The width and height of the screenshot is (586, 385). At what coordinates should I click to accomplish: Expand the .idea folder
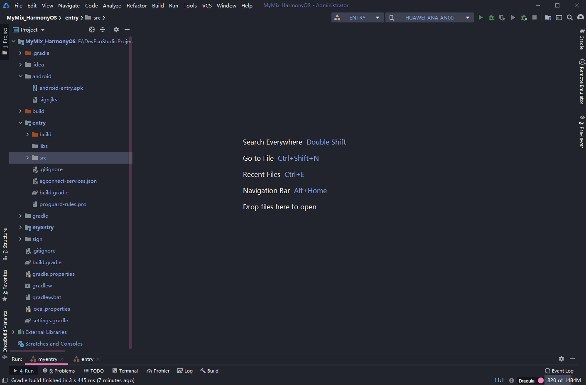(x=20, y=64)
